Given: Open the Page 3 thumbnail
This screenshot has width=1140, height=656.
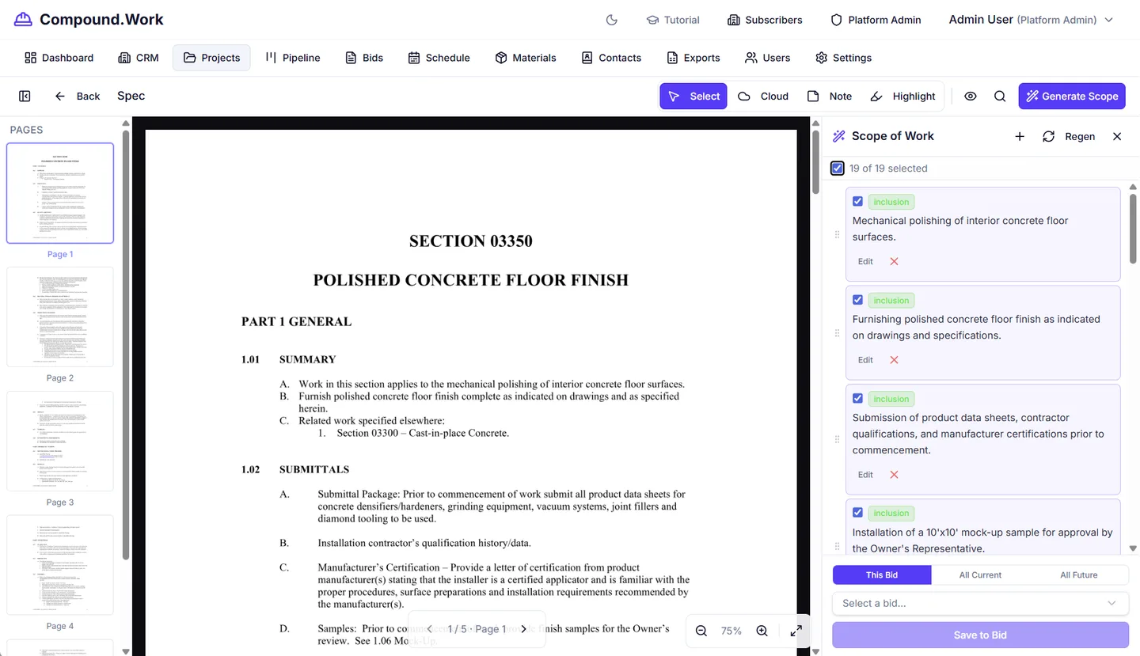Looking at the screenshot, I should (x=60, y=441).
